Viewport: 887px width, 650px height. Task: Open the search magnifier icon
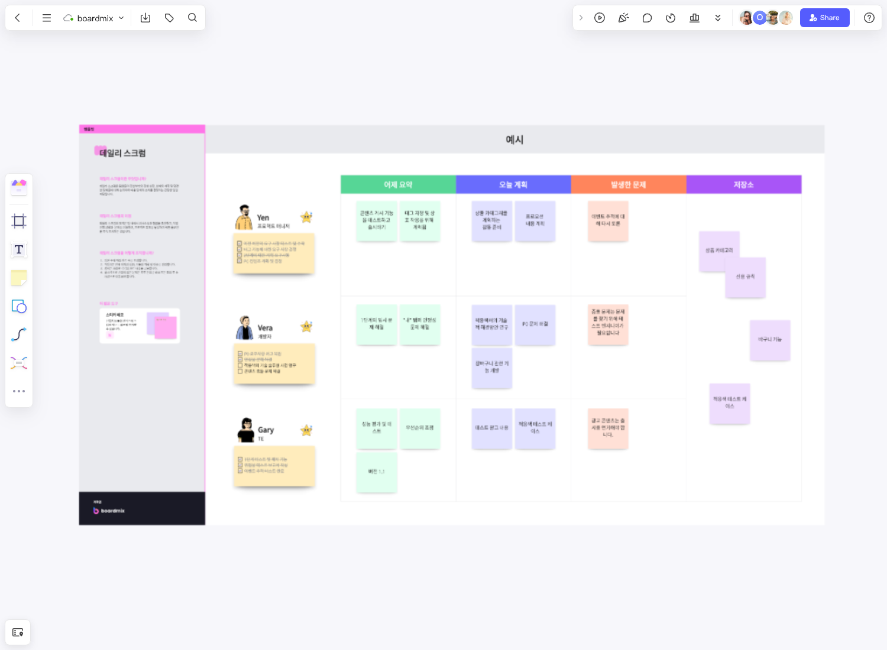point(192,18)
